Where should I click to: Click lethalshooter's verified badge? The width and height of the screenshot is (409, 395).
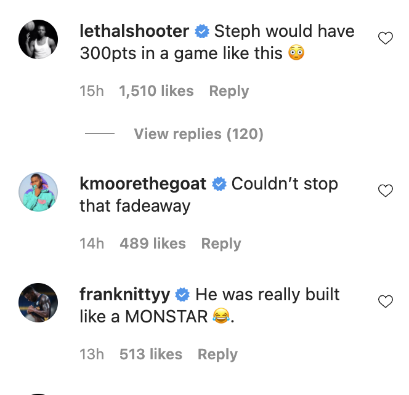coord(201,31)
